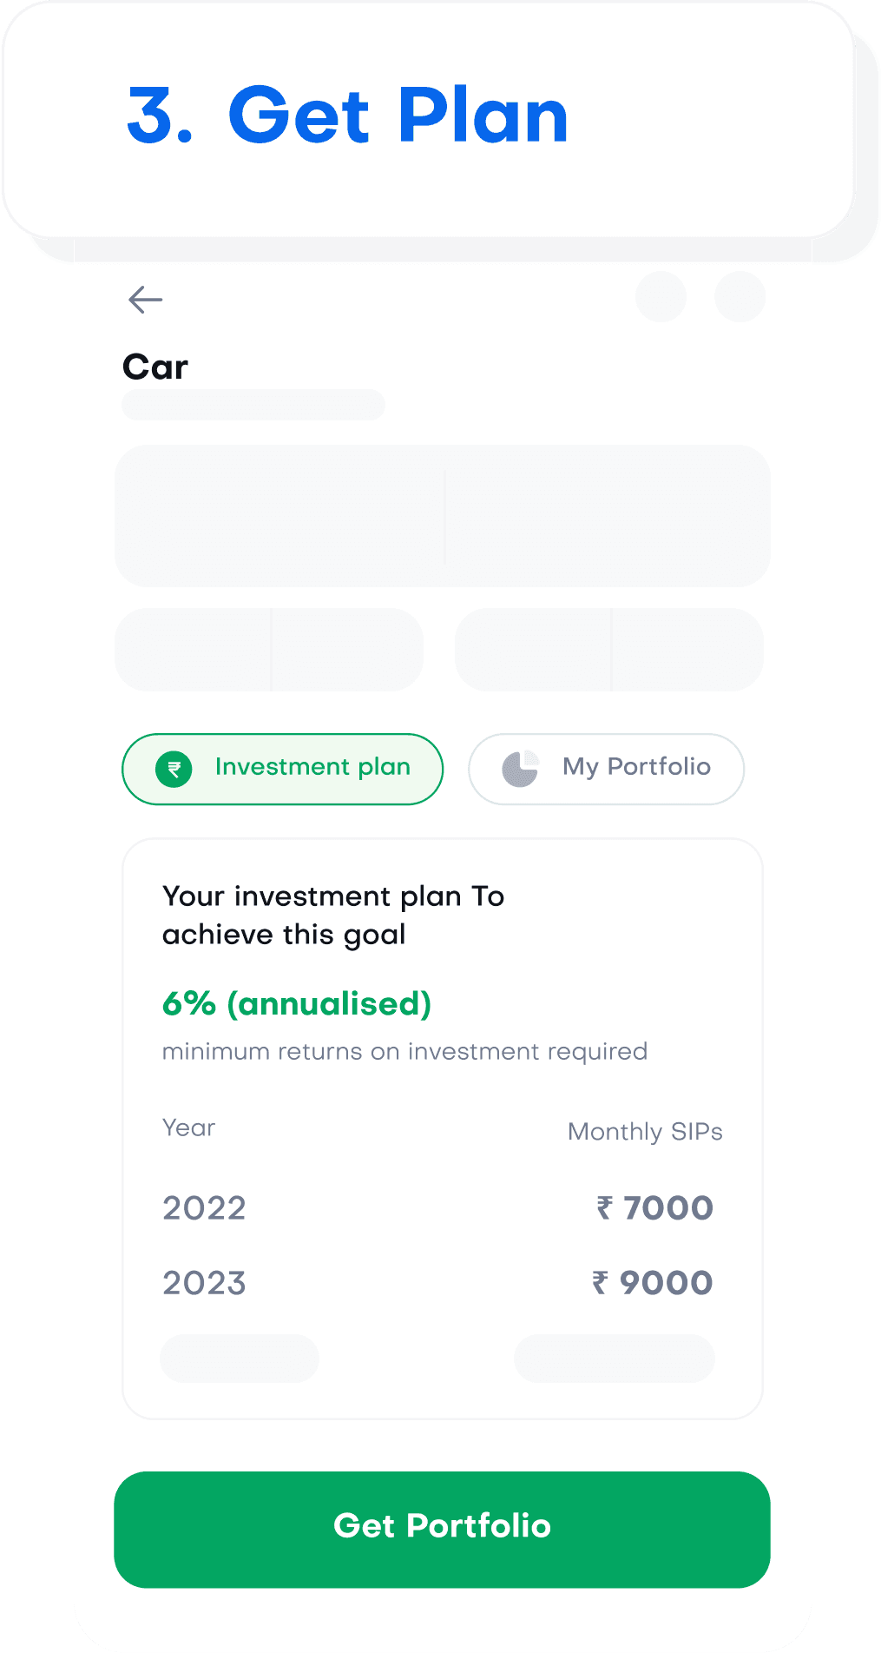The height and width of the screenshot is (1653, 881).
Task: Select the Investment plan tab label
Action: click(x=312, y=767)
